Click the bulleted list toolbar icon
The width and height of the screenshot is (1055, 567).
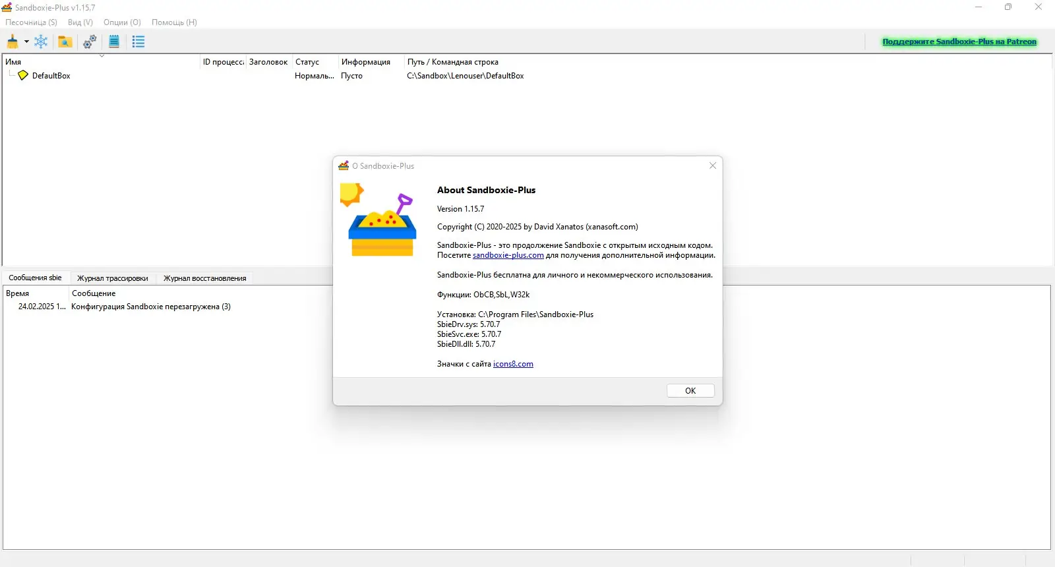click(x=138, y=42)
